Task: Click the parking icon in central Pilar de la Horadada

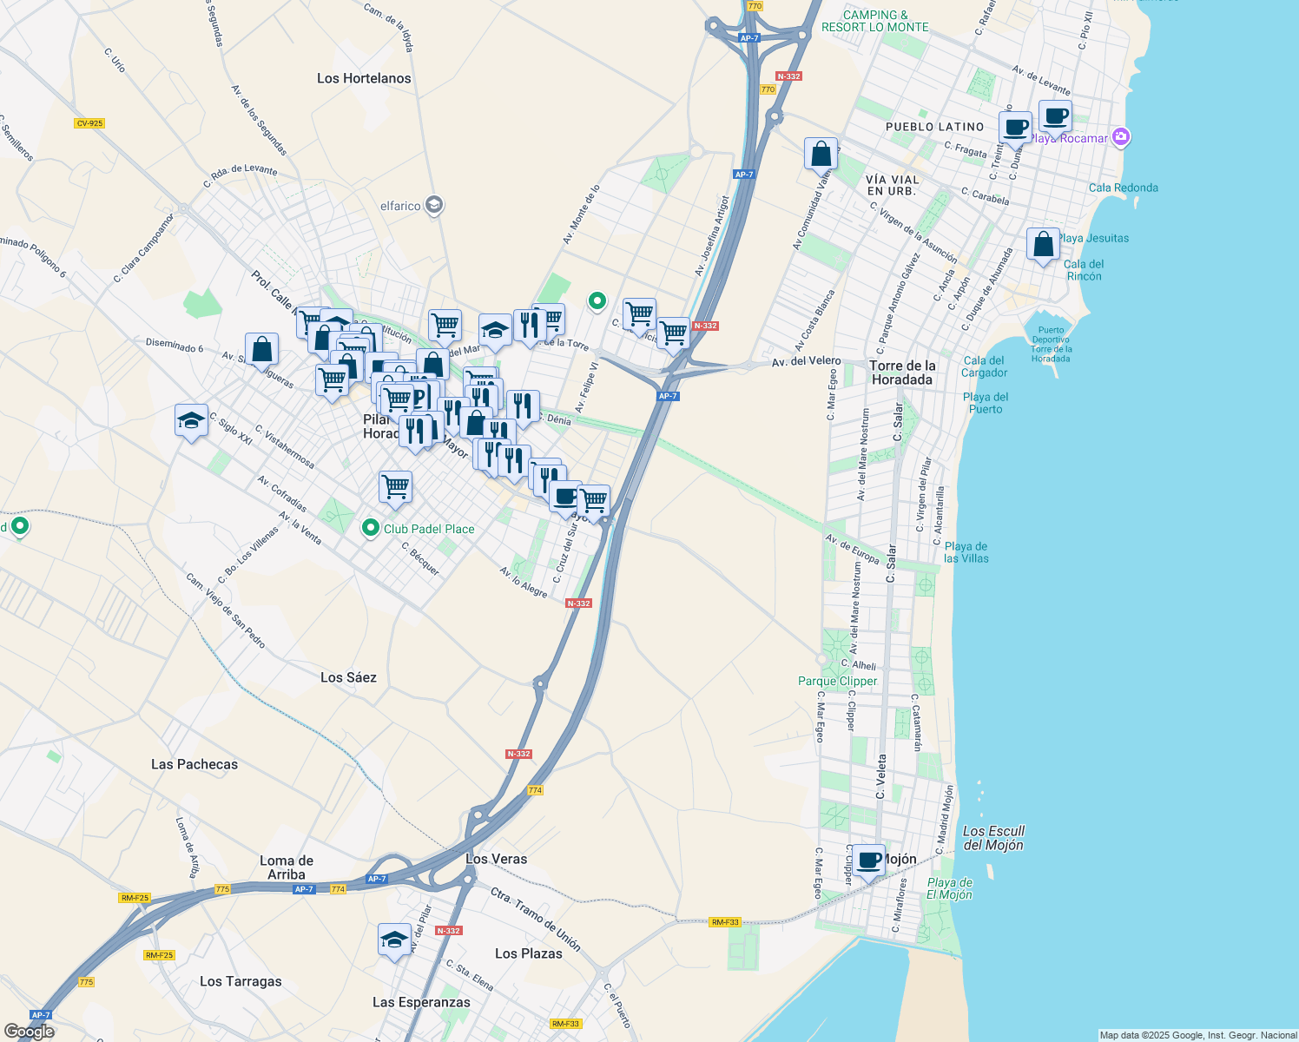Action: [x=423, y=397]
